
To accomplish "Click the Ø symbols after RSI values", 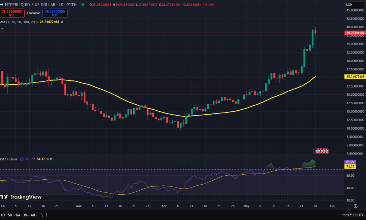I will coord(49,159).
